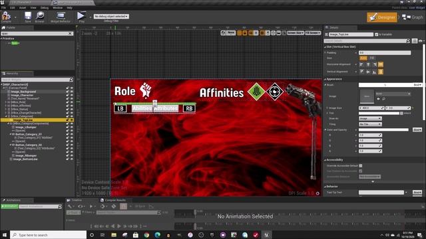426x239 pixels.
Task: Open the Details property matrix grid icon
Action: click(415, 40)
